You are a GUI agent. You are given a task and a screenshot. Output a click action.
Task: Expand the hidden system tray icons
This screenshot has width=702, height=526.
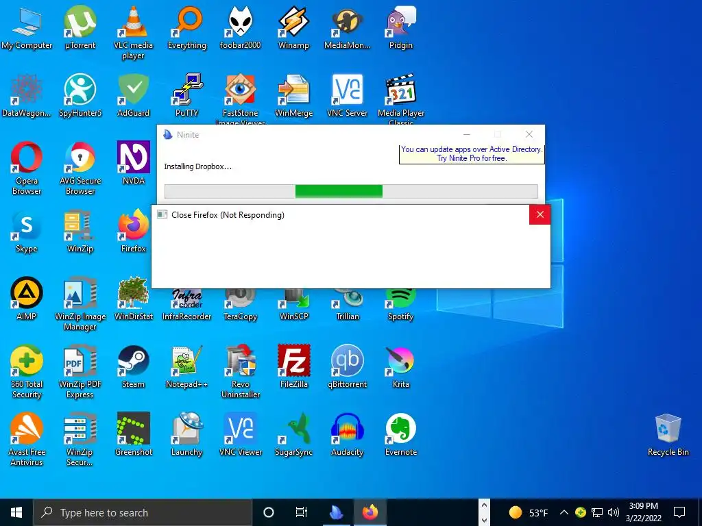[564, 512]
